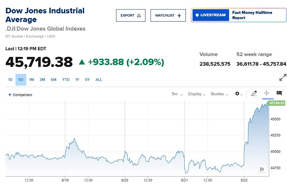This screenshot has height=185, width=287.
Task: Select the YTD range option
Action: click(x=66, y=79)
